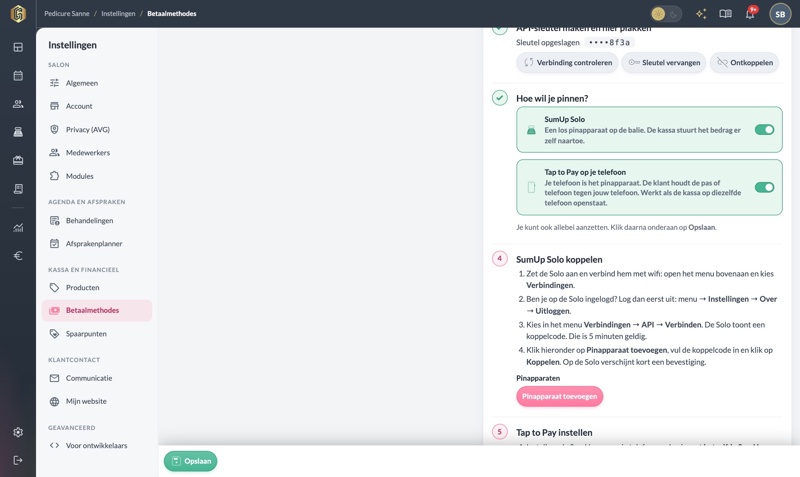Toggle the Tap to Pay op je telefoon switch
Screen dimensions: 800x477
764,187
